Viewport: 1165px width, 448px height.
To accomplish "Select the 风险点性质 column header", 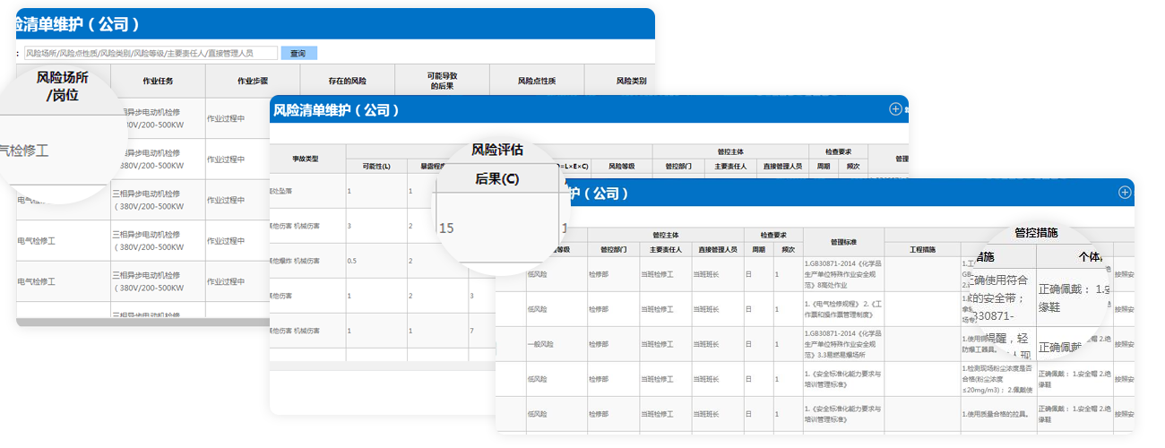I will 537,81.
